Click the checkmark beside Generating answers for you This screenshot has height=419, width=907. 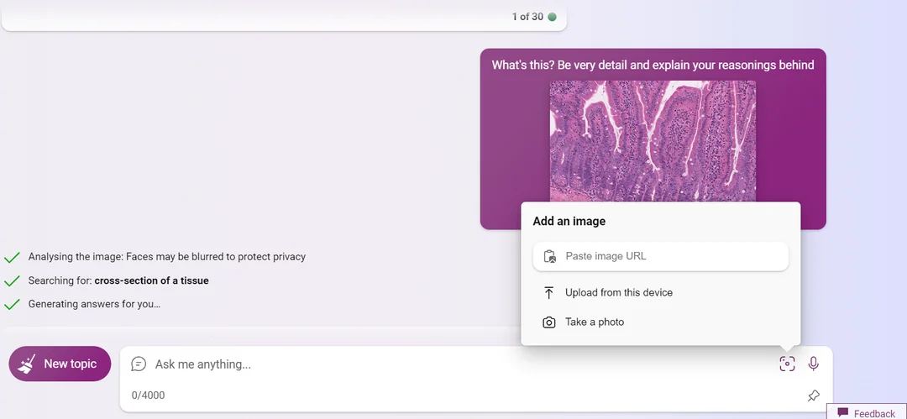[x=12, y=304]
